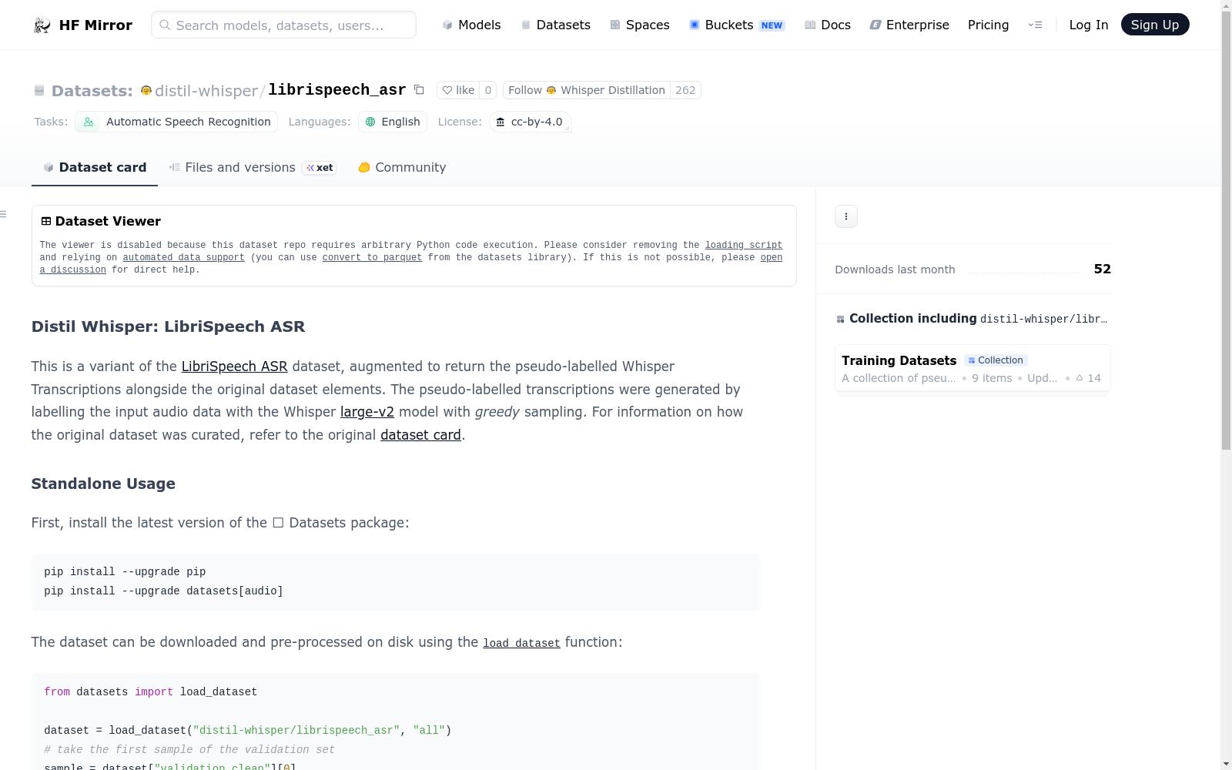Open the three-dots menu above Downloads last month
1232x770 pixels.
[x=846, y=216]
